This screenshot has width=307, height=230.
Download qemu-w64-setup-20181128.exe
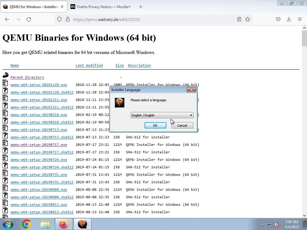tap(39, 85)
